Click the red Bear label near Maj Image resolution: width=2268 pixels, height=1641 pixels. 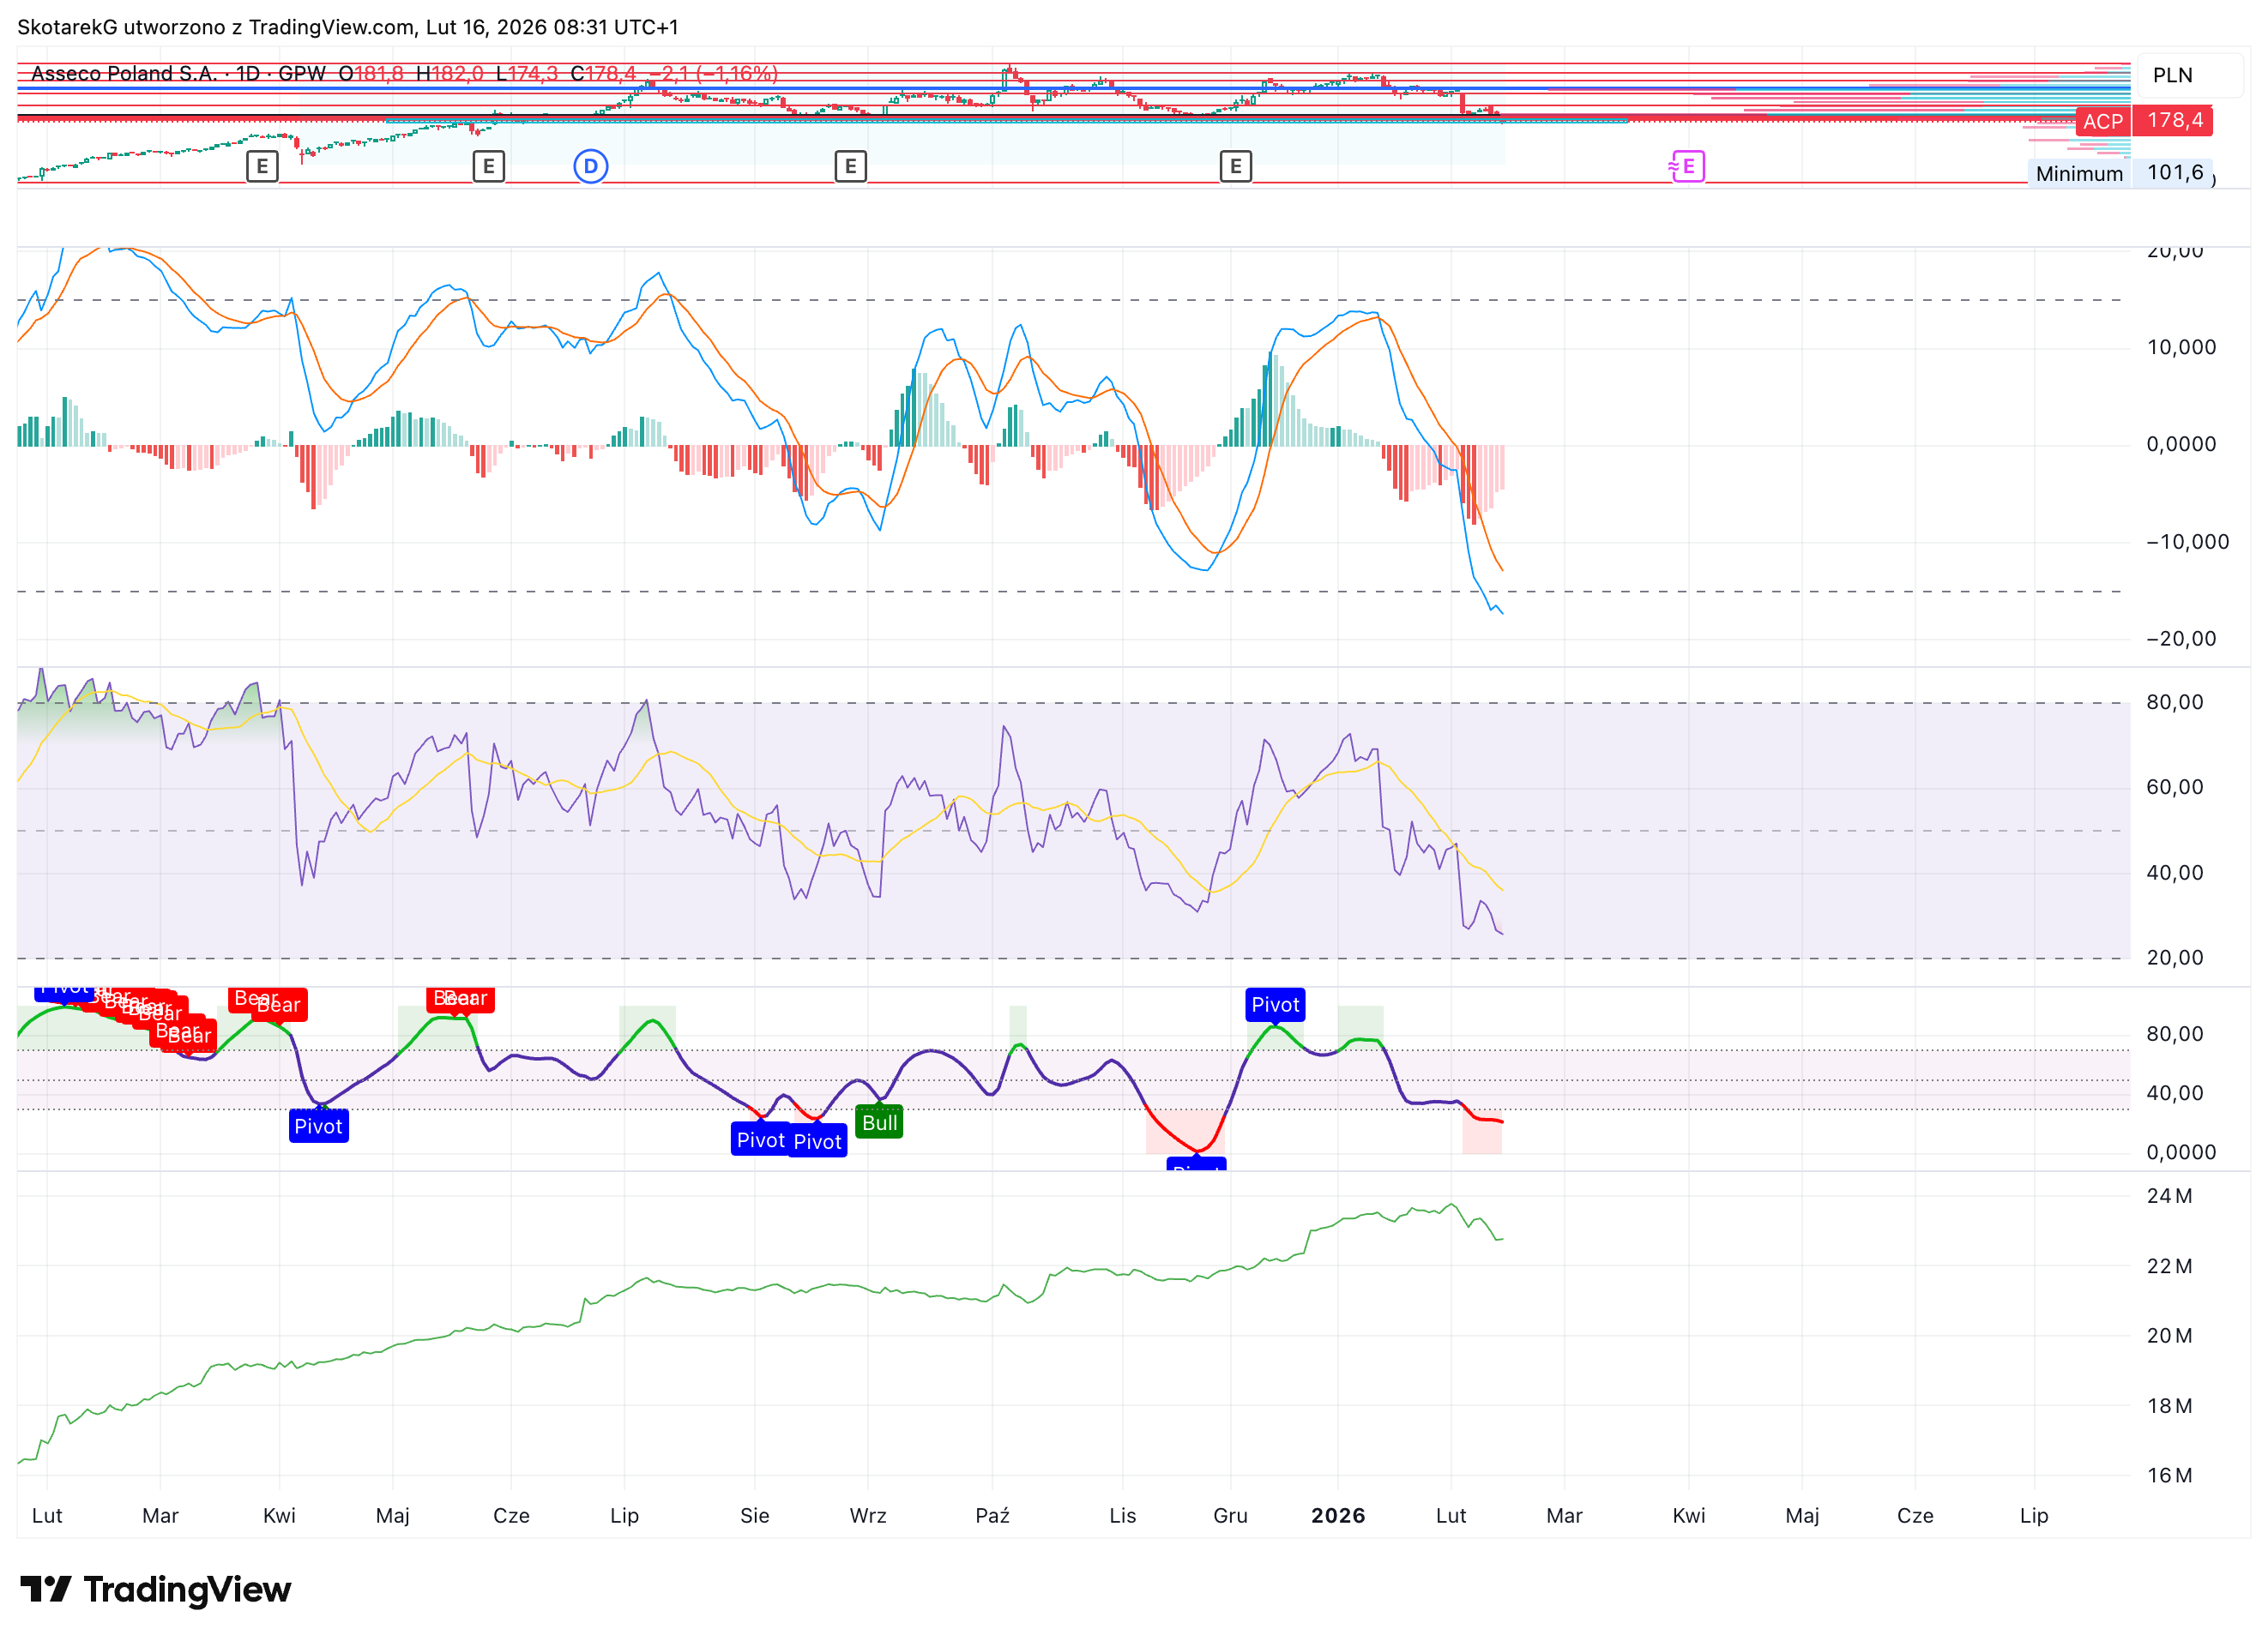pyautogui.click(x=461, y=998)
